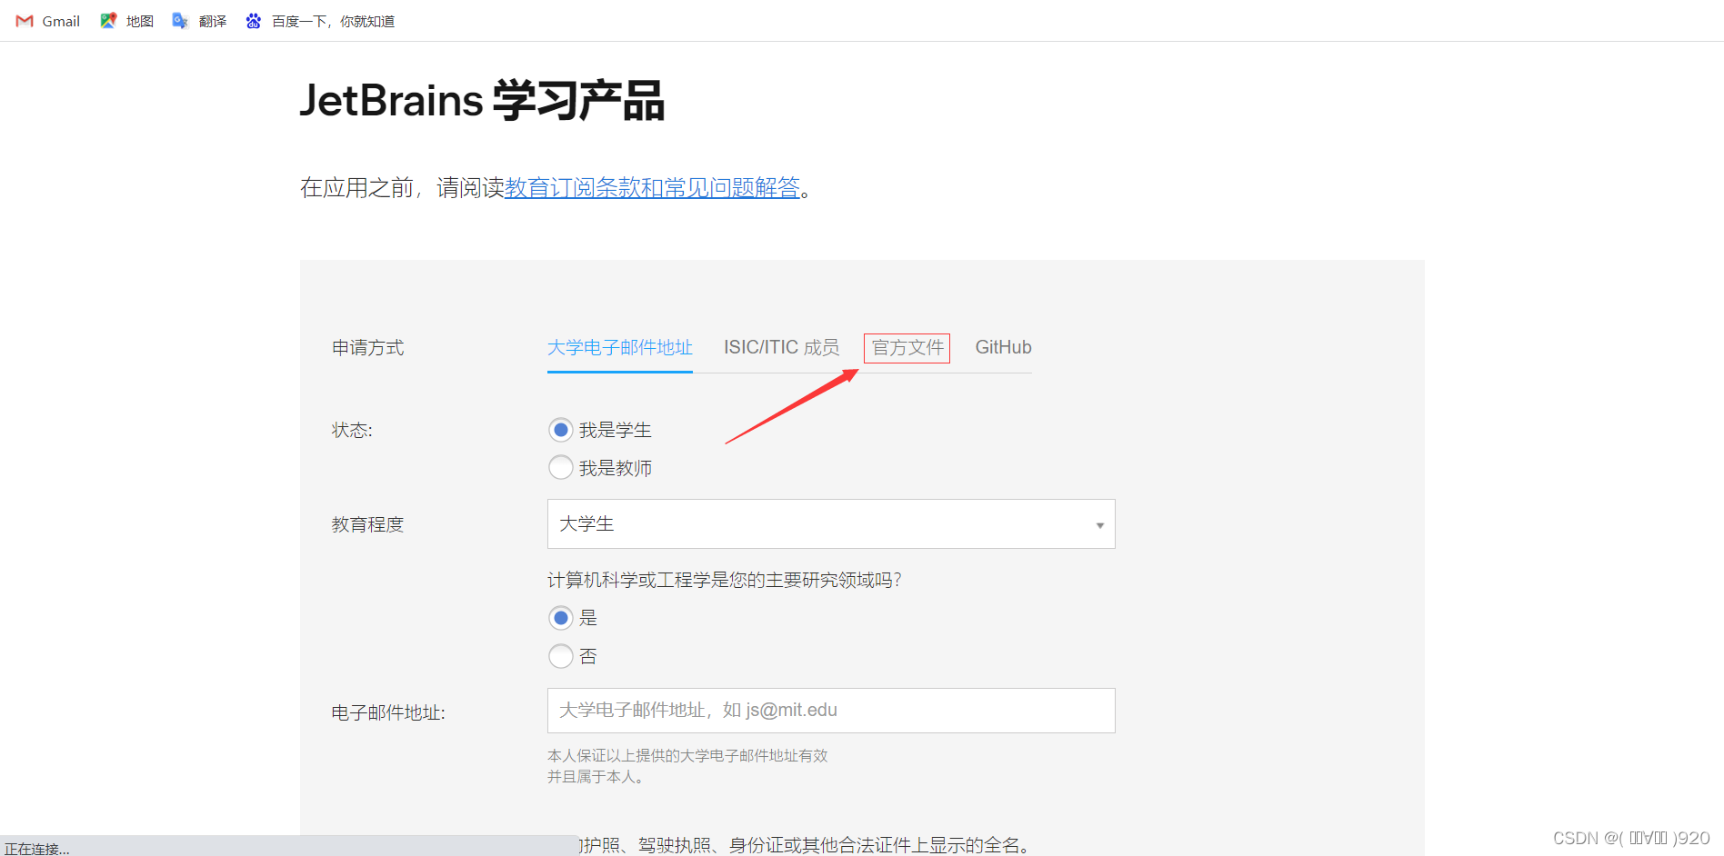Click the 状态: label text

coord(352,431)
